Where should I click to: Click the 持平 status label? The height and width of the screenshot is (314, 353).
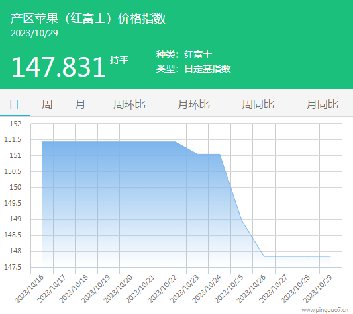(x=119, y=60)
